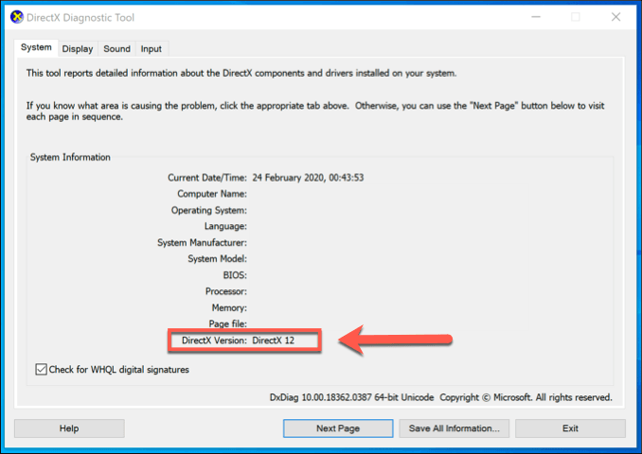This screenshot has width=642, height=454.
Task: Minimize the DirectX Diagnostic Tool window
Action: pos(536,17)
